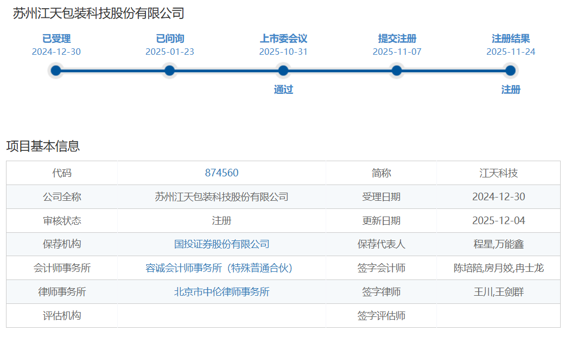Click the 审核状态 value 注册
The width and height of the screenshot is (571, 337).
[x=220, y=220]
